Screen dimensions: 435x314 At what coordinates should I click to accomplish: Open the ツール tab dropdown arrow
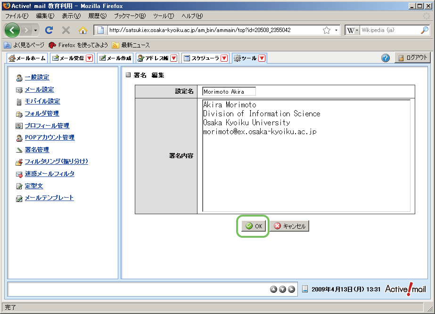(262, 58)
